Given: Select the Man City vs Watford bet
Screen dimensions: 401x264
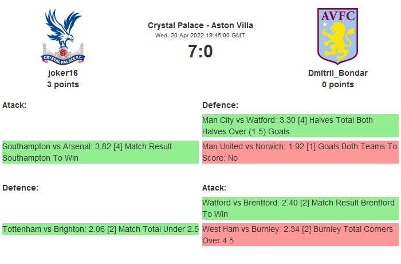Looking at the screenshot, I should (x=300, y=126).
